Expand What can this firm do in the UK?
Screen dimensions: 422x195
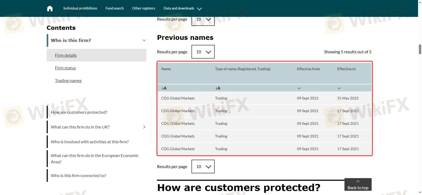pos(144,127)
